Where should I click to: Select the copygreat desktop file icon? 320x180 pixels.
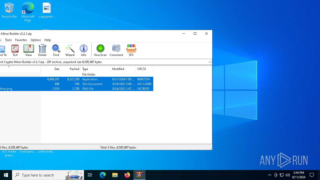[47, 10]
